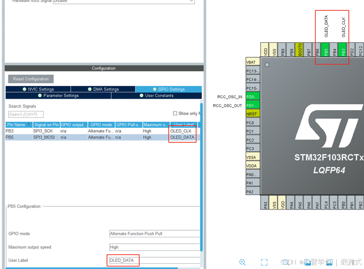Click the User Label field OLED_DATA
The image size is (364, 269).
point(154,260)
